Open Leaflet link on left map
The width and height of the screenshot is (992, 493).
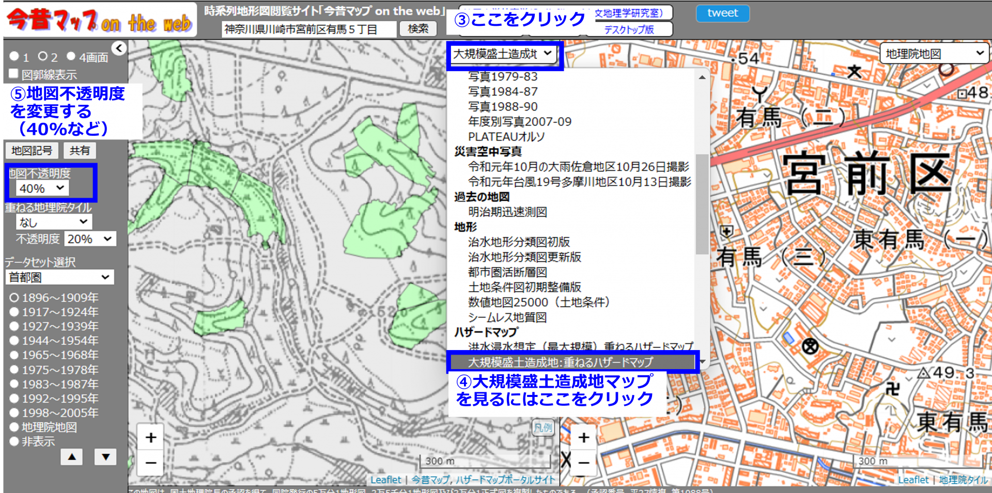(x=385, y=480)
